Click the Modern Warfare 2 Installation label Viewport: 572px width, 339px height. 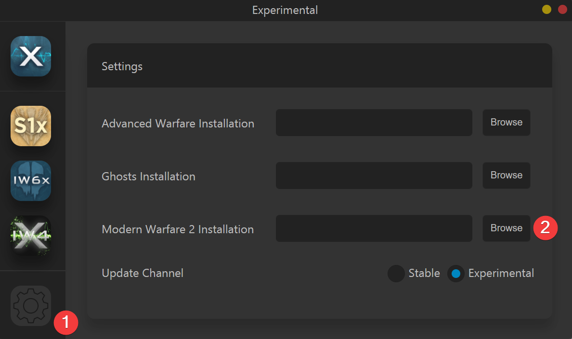[178, 229]
